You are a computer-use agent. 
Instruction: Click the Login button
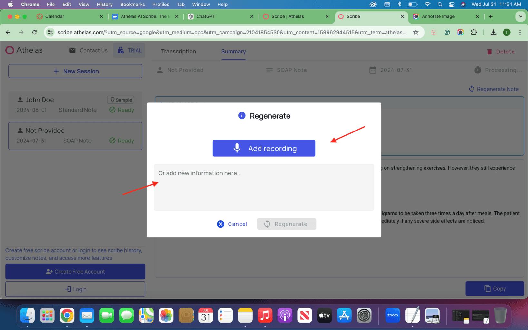(x=75, y=289)
